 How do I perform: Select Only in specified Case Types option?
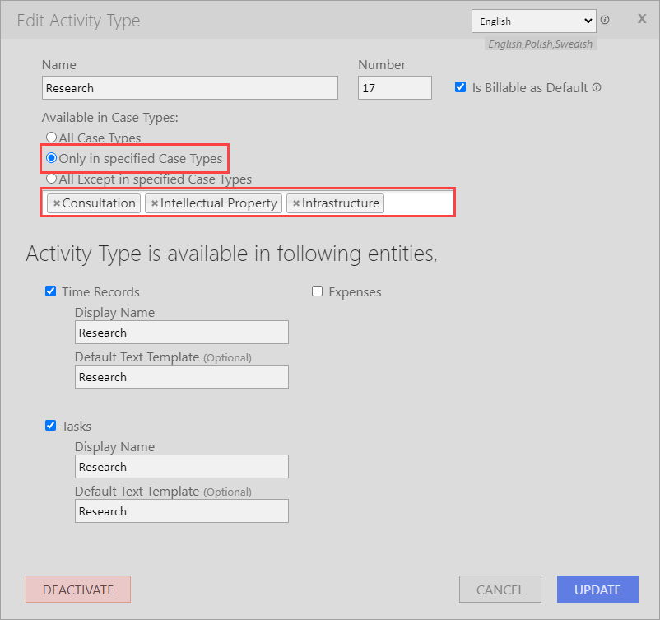(51, 158)
